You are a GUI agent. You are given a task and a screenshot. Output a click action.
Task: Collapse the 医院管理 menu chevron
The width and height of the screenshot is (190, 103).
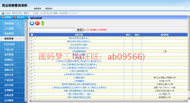click(20, 39)
